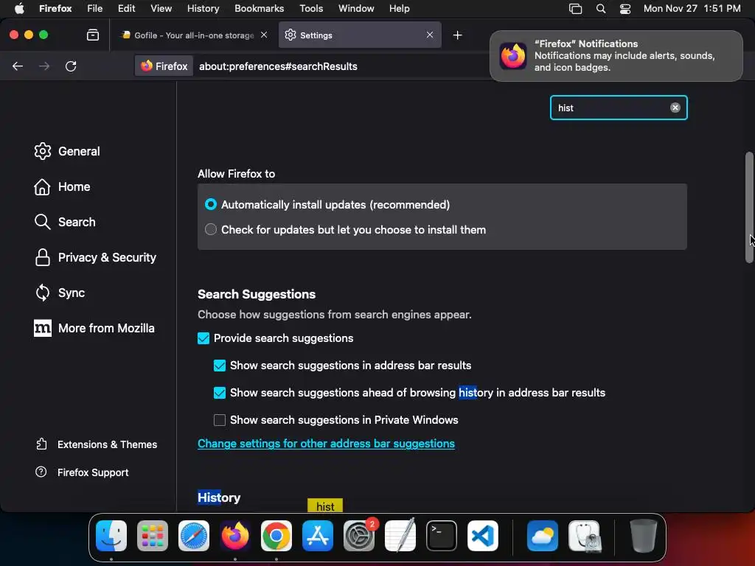Uncheck Provide search suggestions
This screenshot has width=755, height=566.
(203, 338)
